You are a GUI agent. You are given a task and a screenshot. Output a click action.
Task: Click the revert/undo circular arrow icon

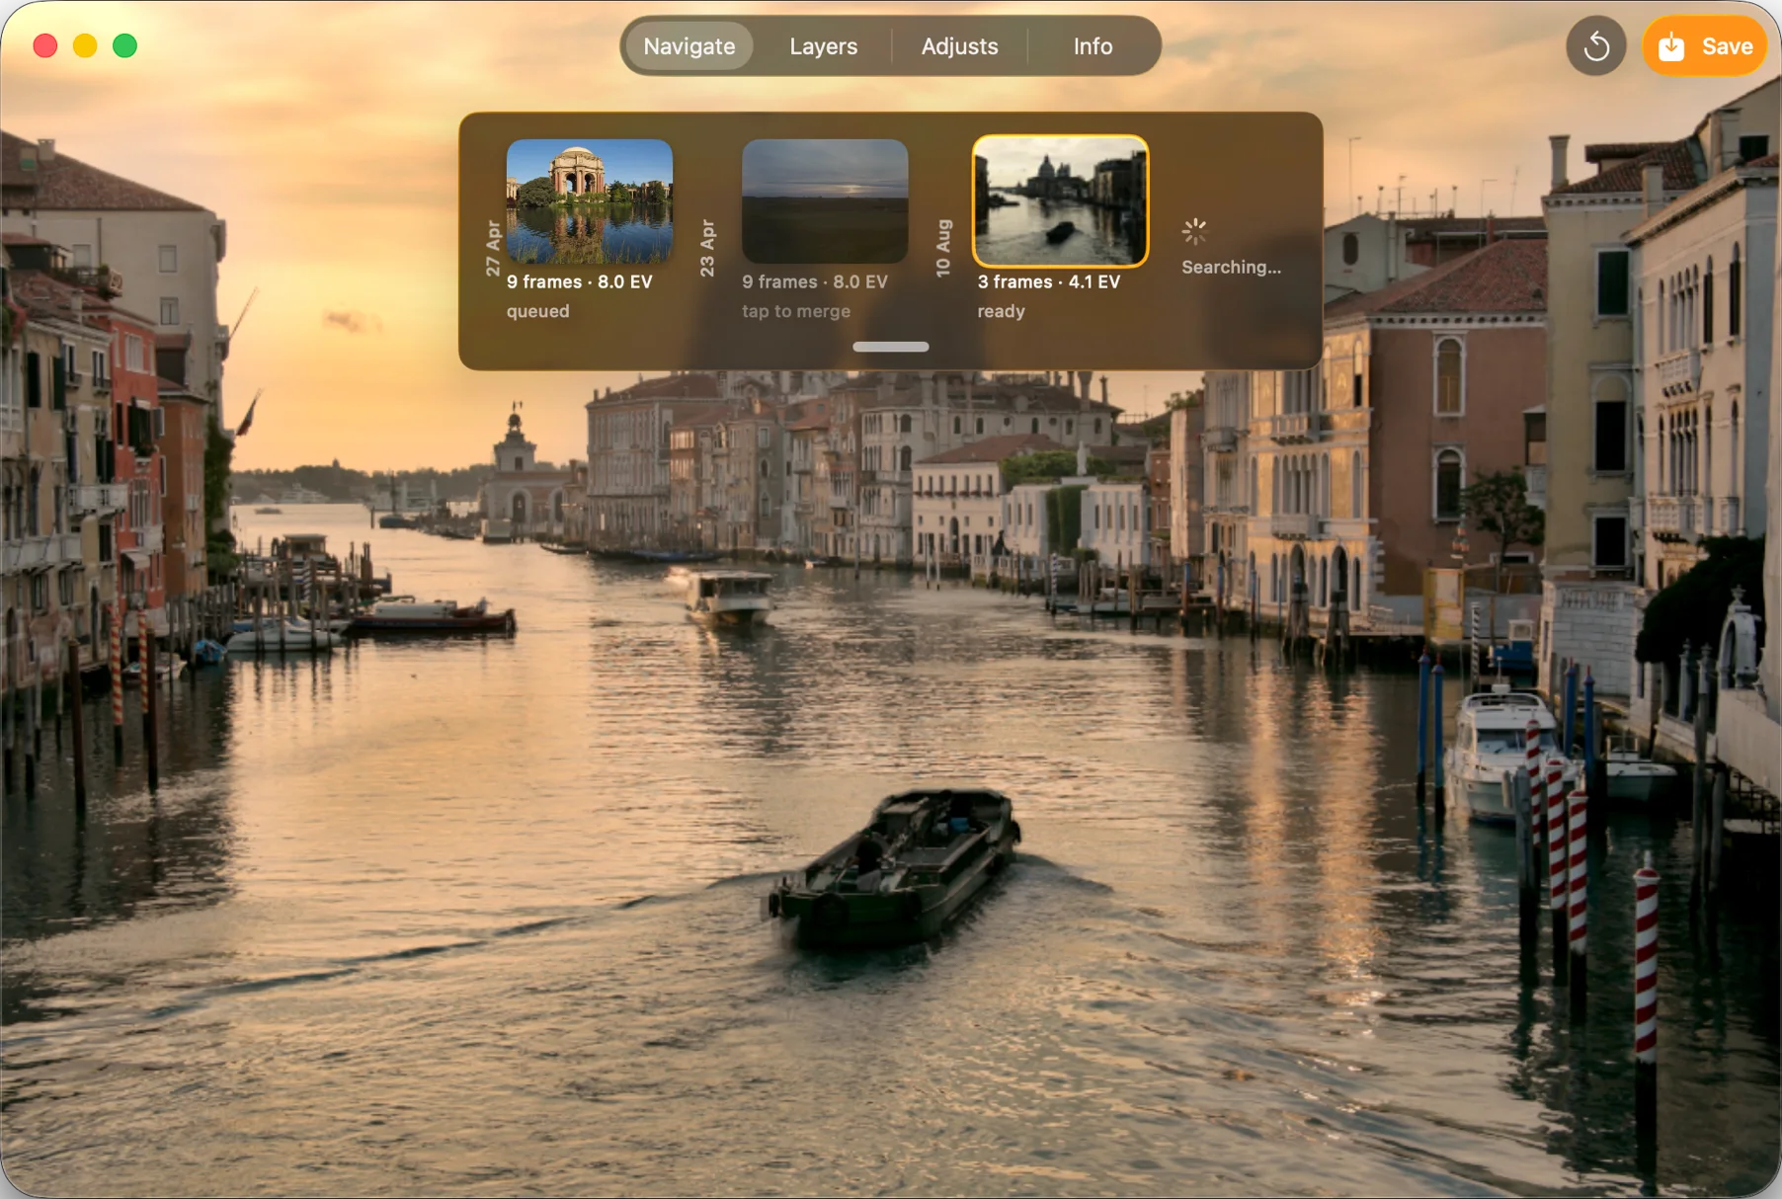coord(1595,46)
